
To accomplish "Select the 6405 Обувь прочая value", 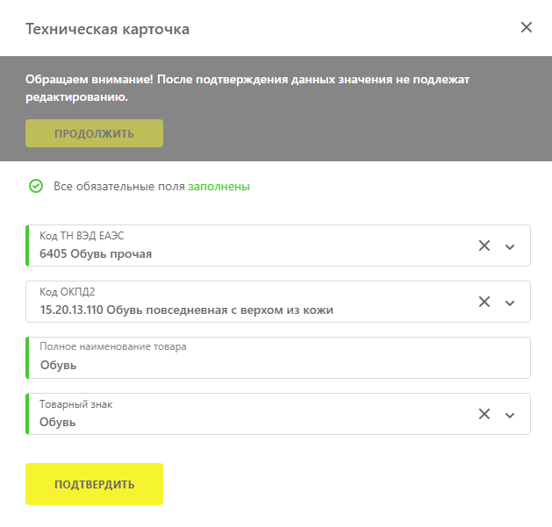I will pos(96,254).
